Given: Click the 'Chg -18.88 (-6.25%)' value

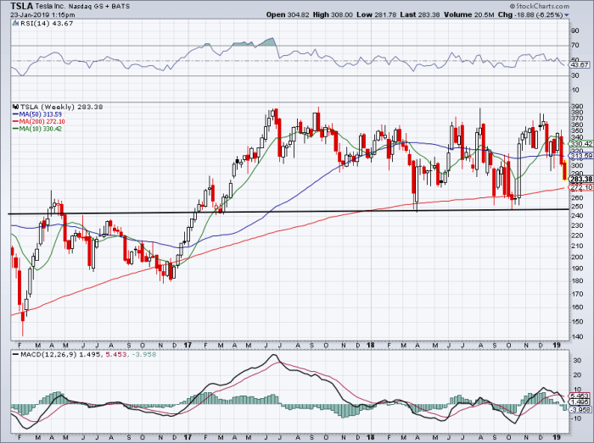Looking at the screenshot, I should pos(530,14).
